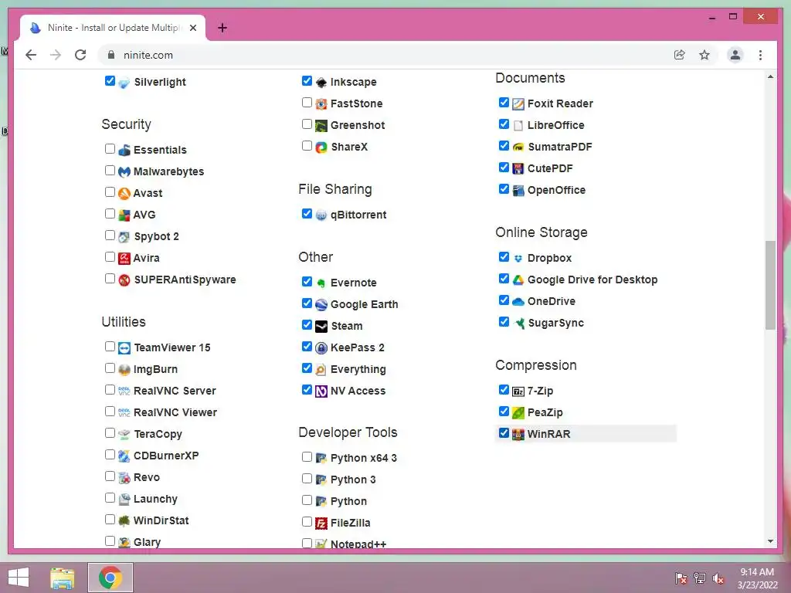The height and width of the screenshot is (593, 791).
Task: Click the ninite.com address bar
Action: (x=383, y=55)
